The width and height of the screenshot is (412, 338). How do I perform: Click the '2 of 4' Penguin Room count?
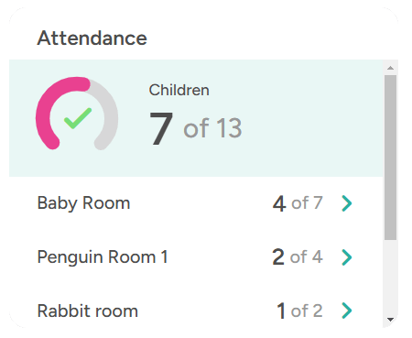point(298,257)
